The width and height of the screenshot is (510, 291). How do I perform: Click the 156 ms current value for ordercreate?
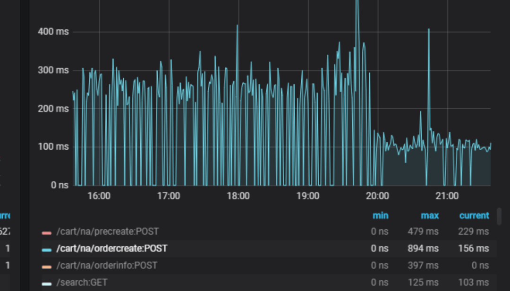[473, 249]
